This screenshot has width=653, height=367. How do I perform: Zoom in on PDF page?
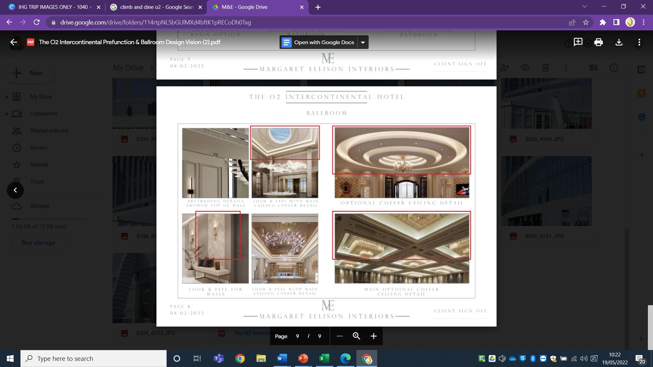(373, 336)
